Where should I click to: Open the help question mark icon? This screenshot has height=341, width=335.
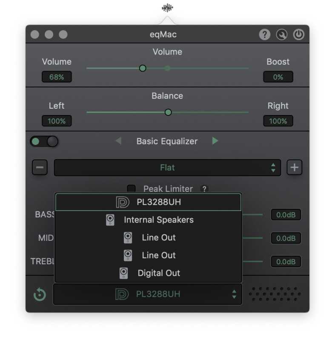point(264,35)
